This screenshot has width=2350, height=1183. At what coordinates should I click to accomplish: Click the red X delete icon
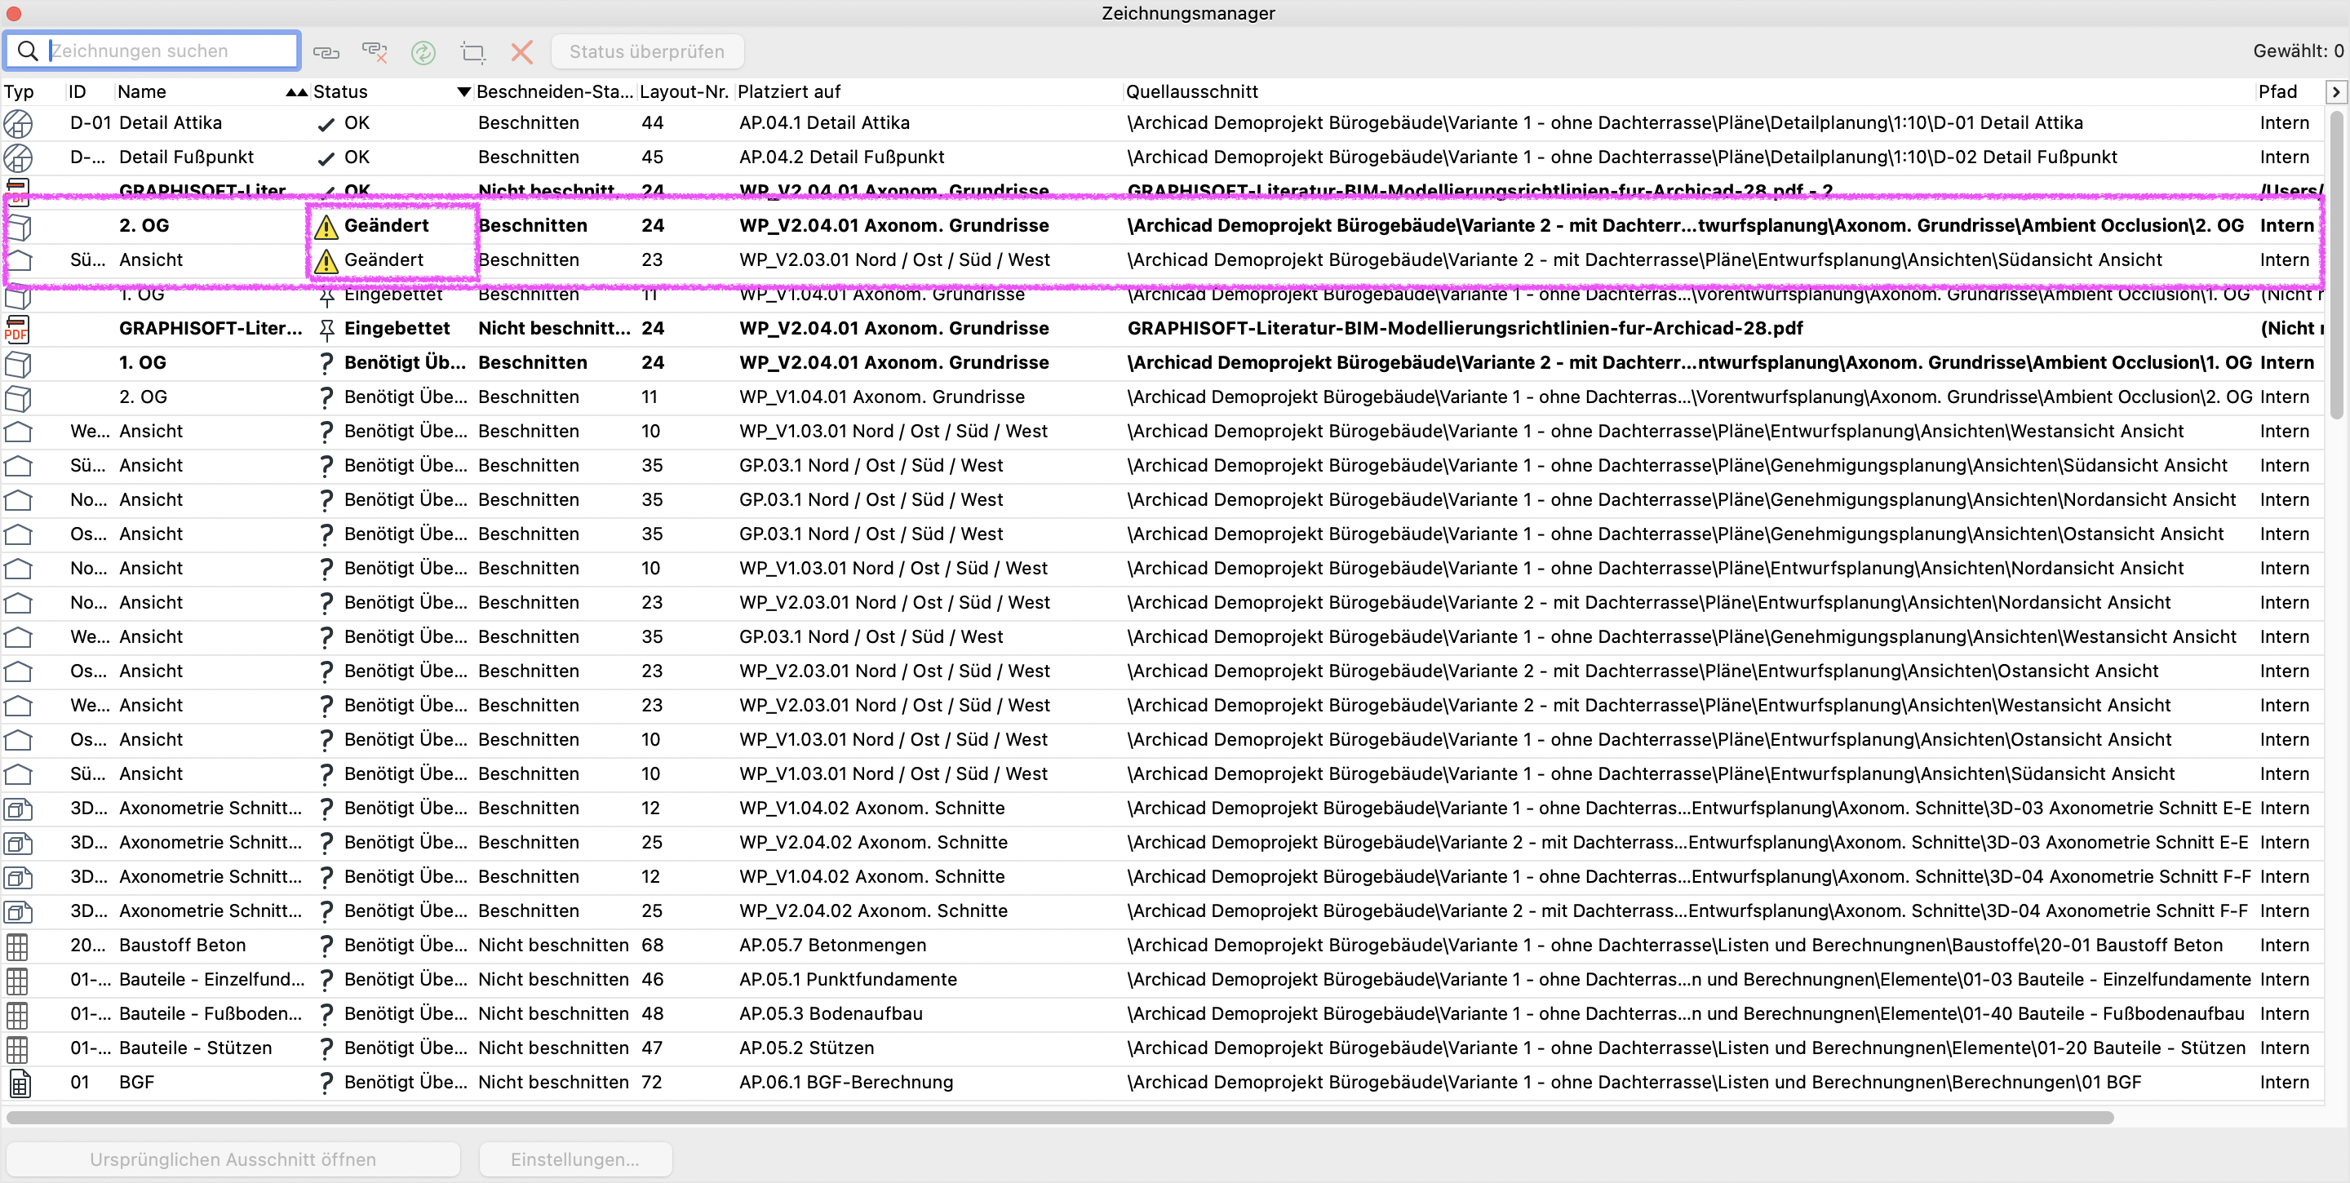coord(522,52)
